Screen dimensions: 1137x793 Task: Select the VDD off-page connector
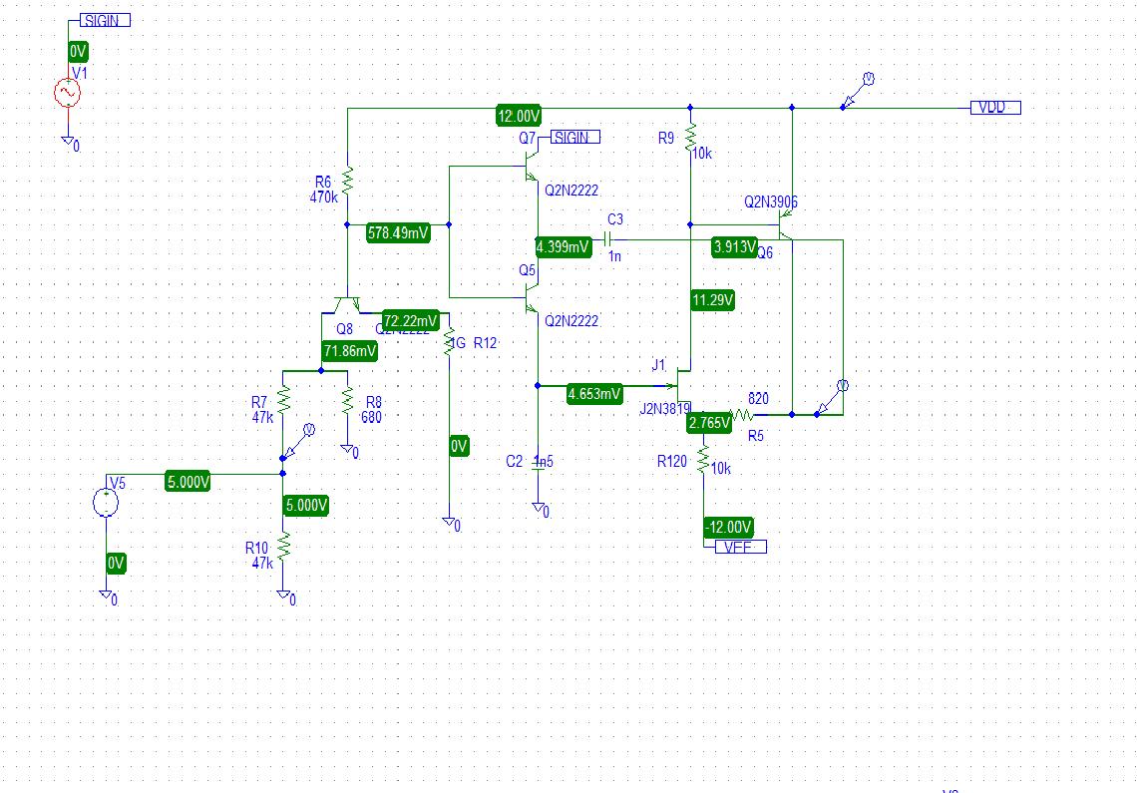coord(995,108)
